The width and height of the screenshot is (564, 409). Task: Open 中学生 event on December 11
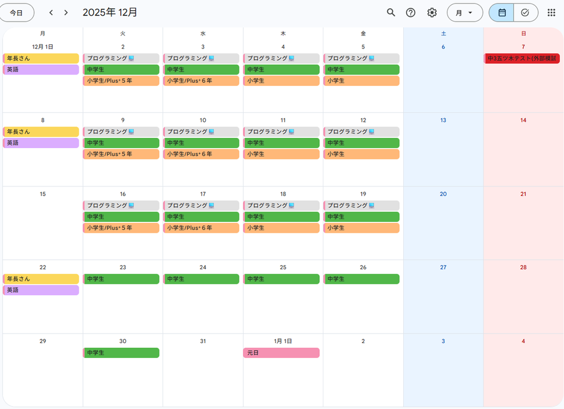pos(281,143)
